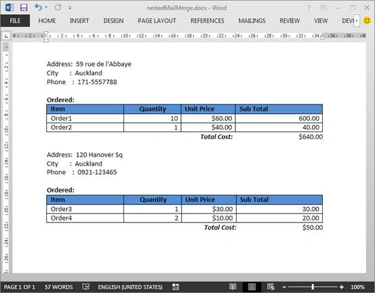Click the Redo/Repeat icon
Viewport: 375px width, 293px height.
[x=58, y=7]
